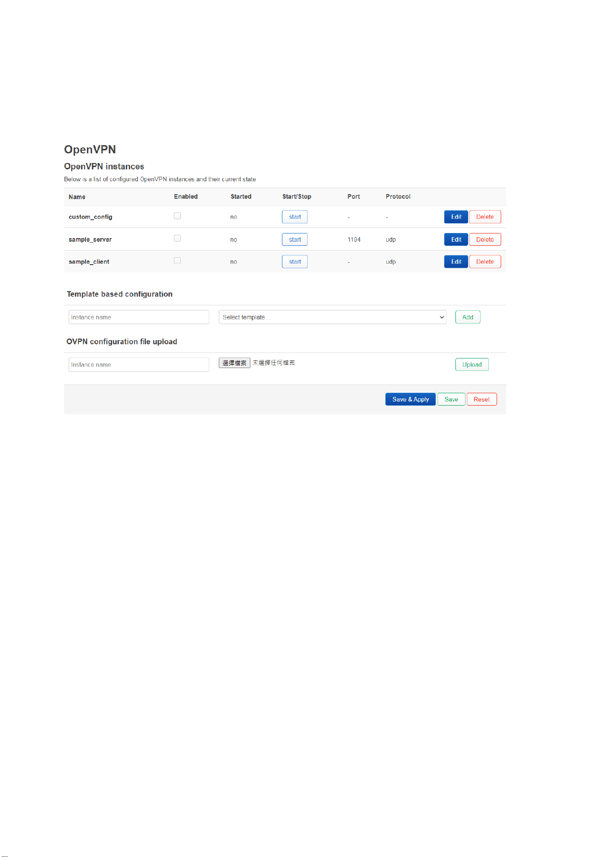
Task: Click the custom_config name text
Action: [x=91, y=217]
